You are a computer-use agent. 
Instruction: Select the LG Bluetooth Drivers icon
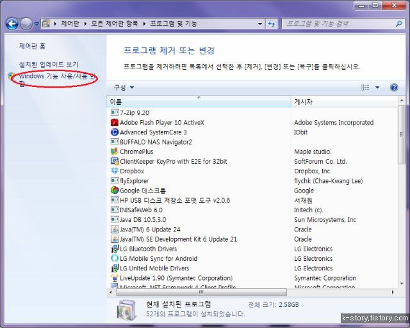coord(115,249)
